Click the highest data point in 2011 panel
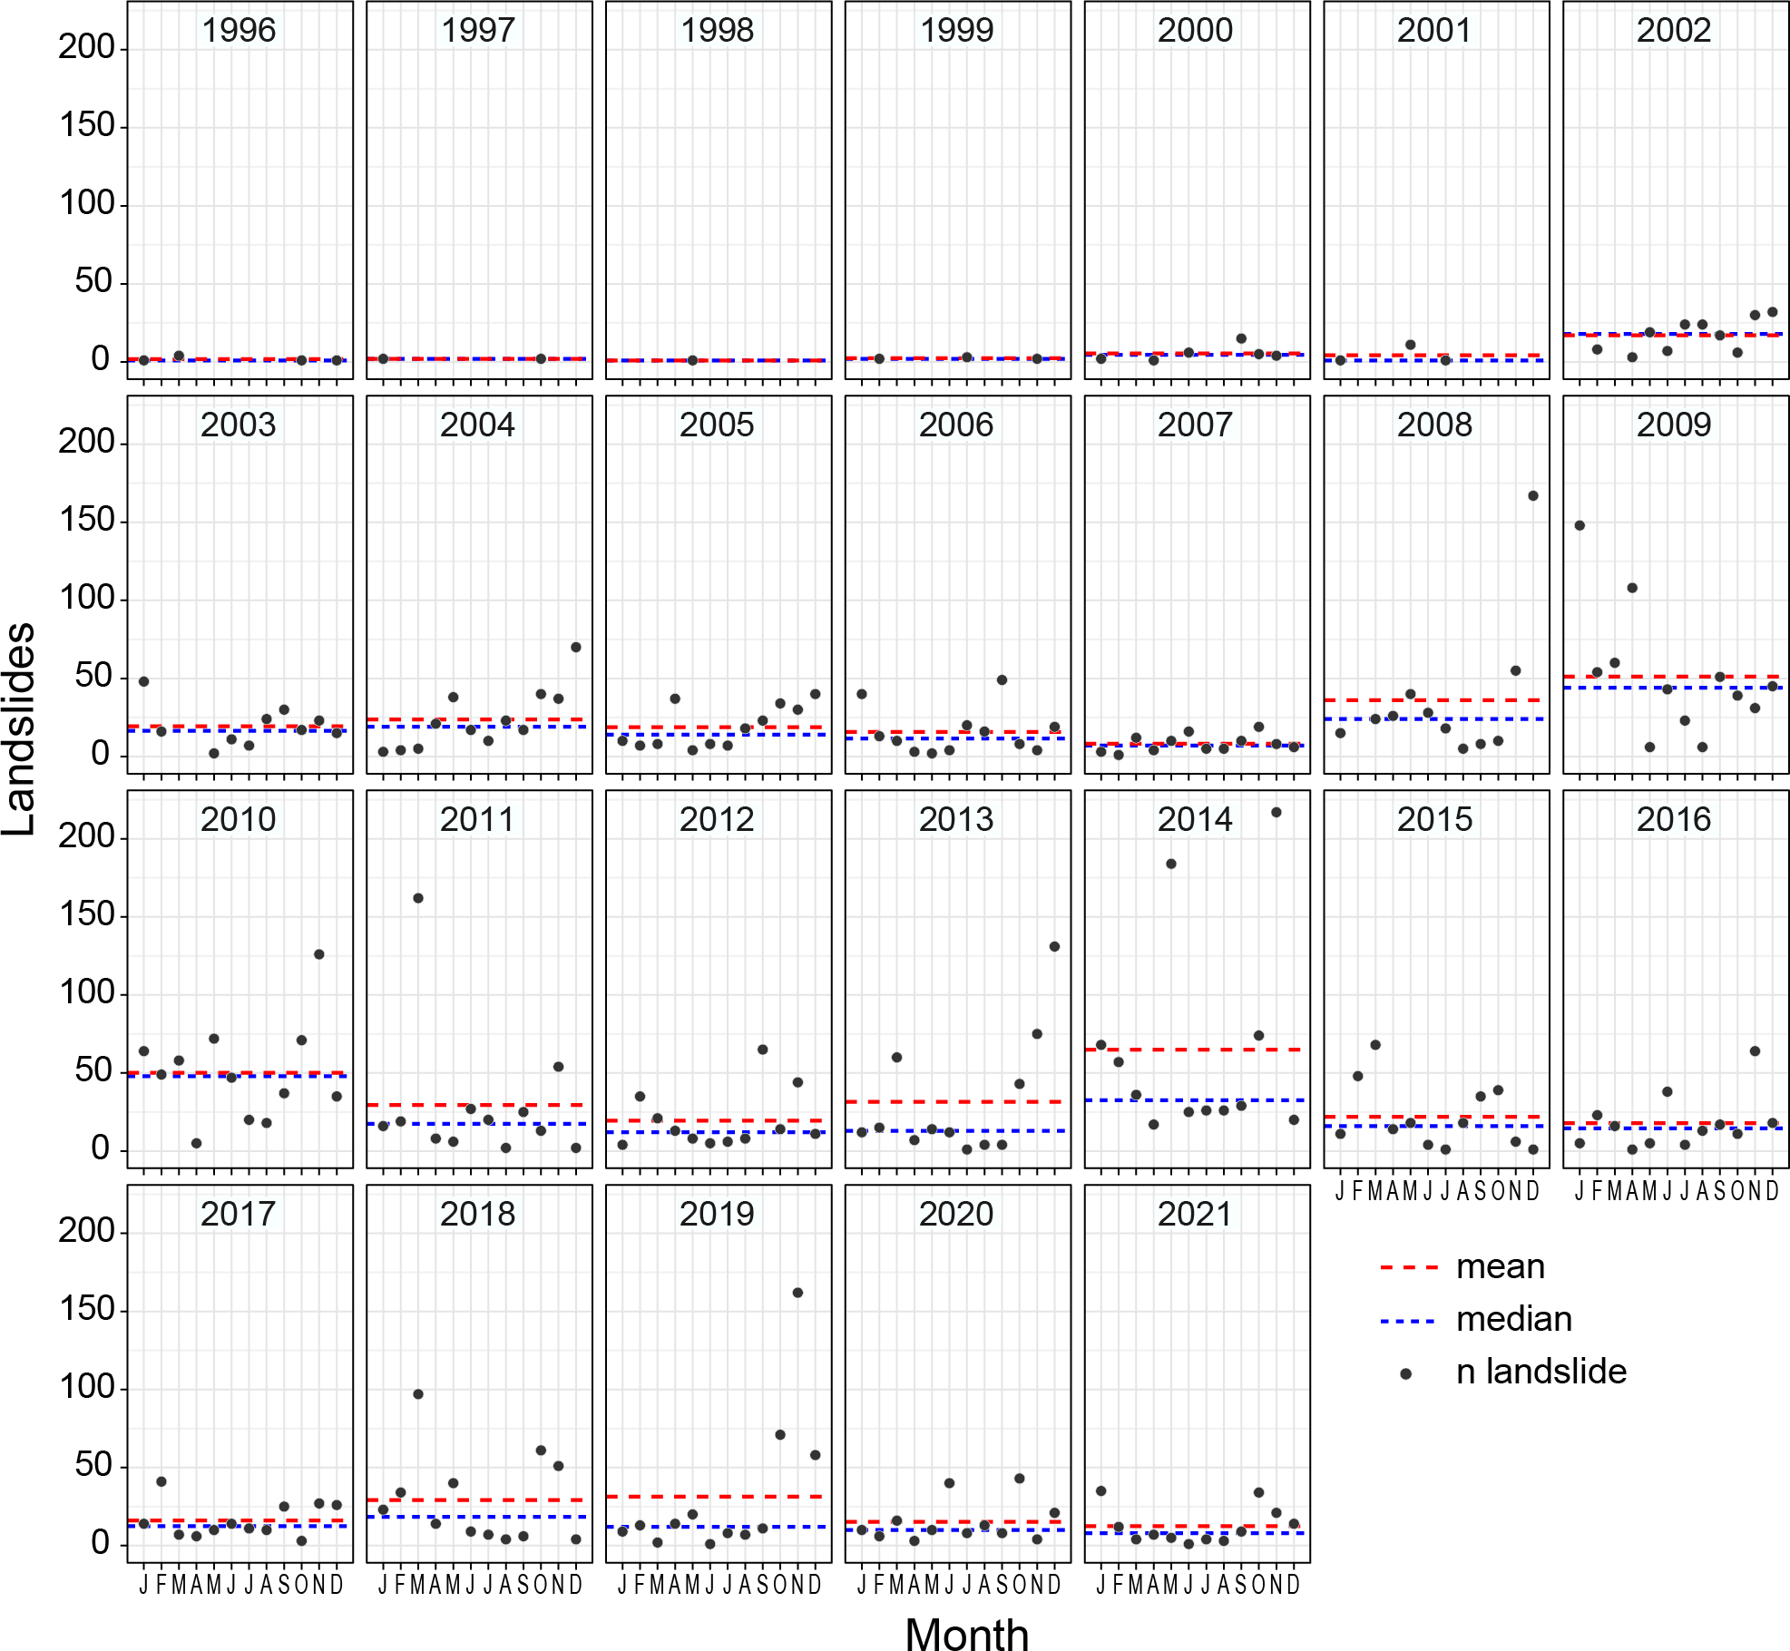This screenshot has height=1651, width=1790. pos(418,898)
